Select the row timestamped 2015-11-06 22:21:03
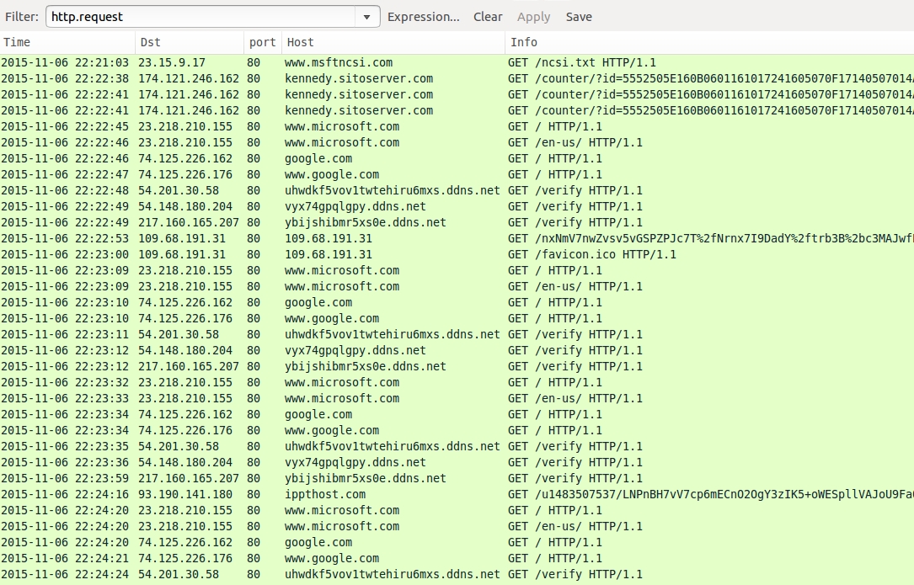Viewport: 914px width, 585px height. pos(457,62)
